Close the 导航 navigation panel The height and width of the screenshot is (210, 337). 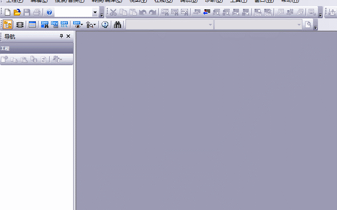(68, 36)
